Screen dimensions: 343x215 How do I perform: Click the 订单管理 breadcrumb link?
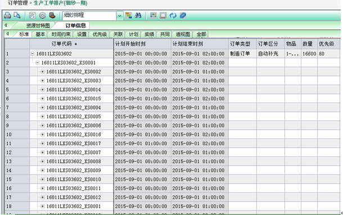18,3
